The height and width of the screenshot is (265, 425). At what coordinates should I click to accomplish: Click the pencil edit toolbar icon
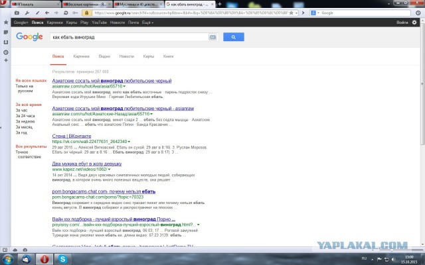[37, 13]
